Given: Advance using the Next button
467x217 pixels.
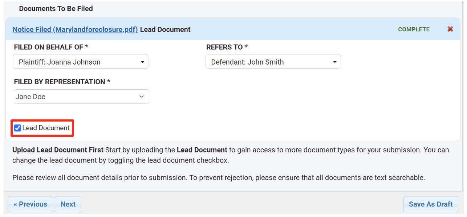Looking at the screenshot, I should tap(68, 204).
